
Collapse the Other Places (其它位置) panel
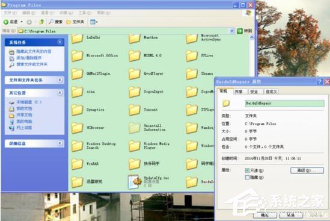(x=60, y=93)
